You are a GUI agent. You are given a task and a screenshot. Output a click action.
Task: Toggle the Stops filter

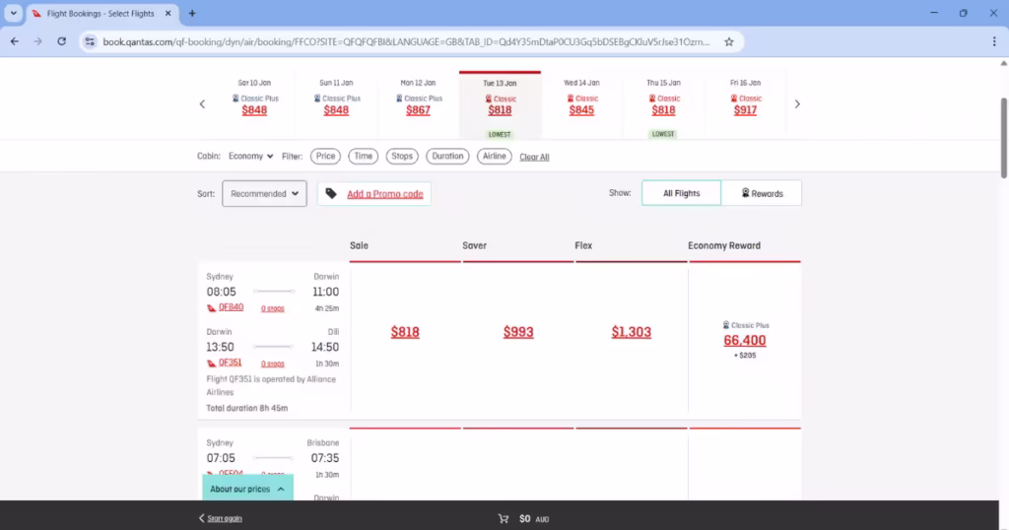tap(401, 156)
